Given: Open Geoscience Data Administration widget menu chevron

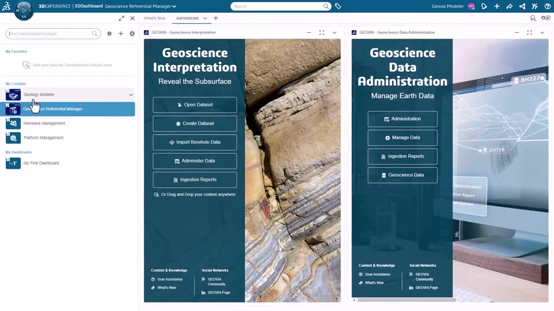Looking at the screenshot, I should pos(542,32).
